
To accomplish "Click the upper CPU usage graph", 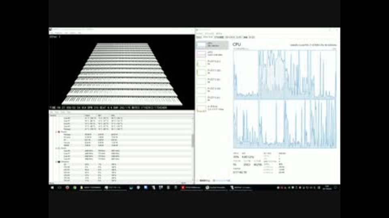I will pyautogui.click(x=285, y=75).
